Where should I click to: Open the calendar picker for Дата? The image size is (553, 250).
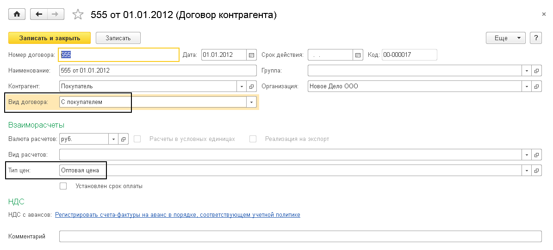(252, 55)
